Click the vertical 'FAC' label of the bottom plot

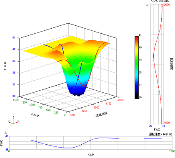[x=2, y=143]
